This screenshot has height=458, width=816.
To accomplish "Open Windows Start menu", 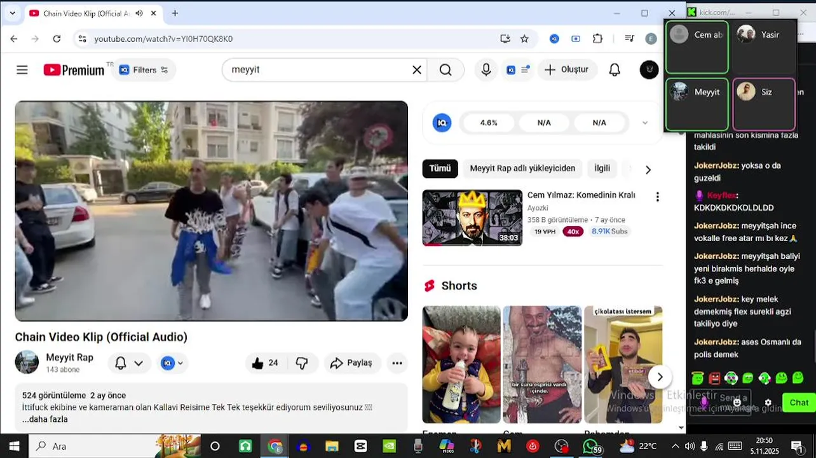I will (x=14, y=447).
